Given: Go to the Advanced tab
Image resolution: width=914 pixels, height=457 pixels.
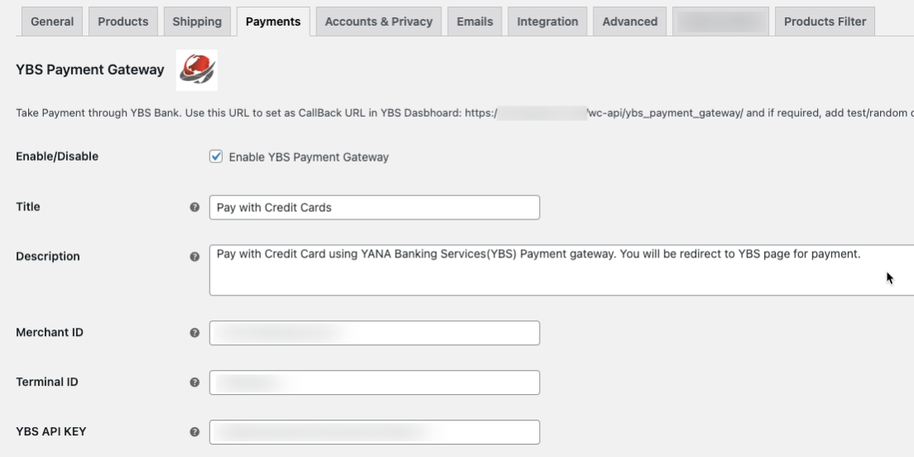Looking at the screenshot, I should click(x=630, y=22).
